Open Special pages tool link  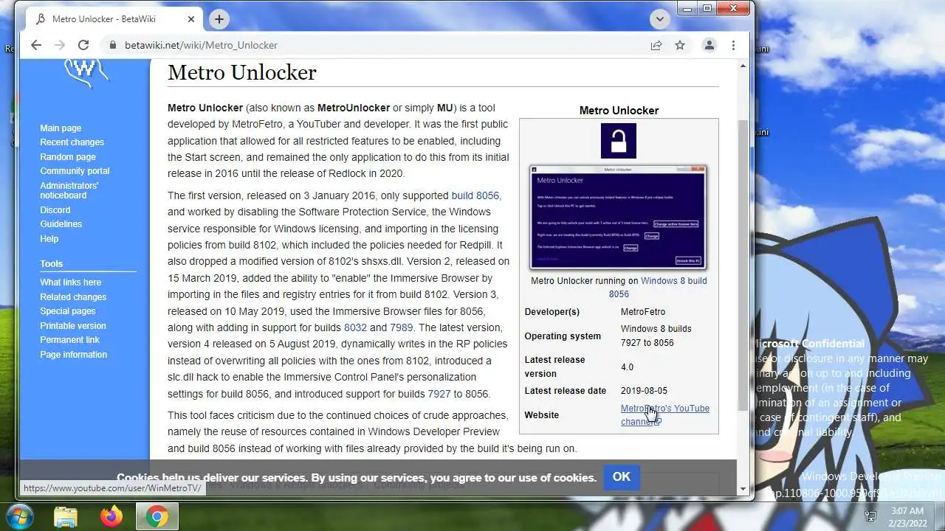tap(68, 311)
